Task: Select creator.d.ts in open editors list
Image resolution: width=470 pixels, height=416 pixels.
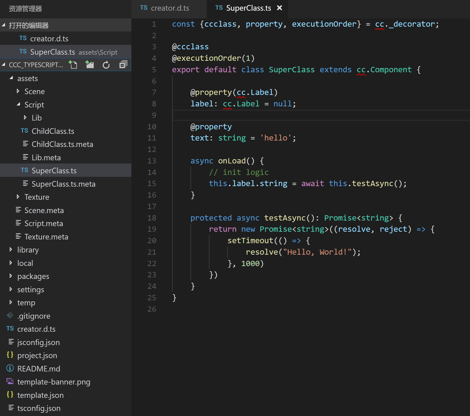Action: (49, 39)
